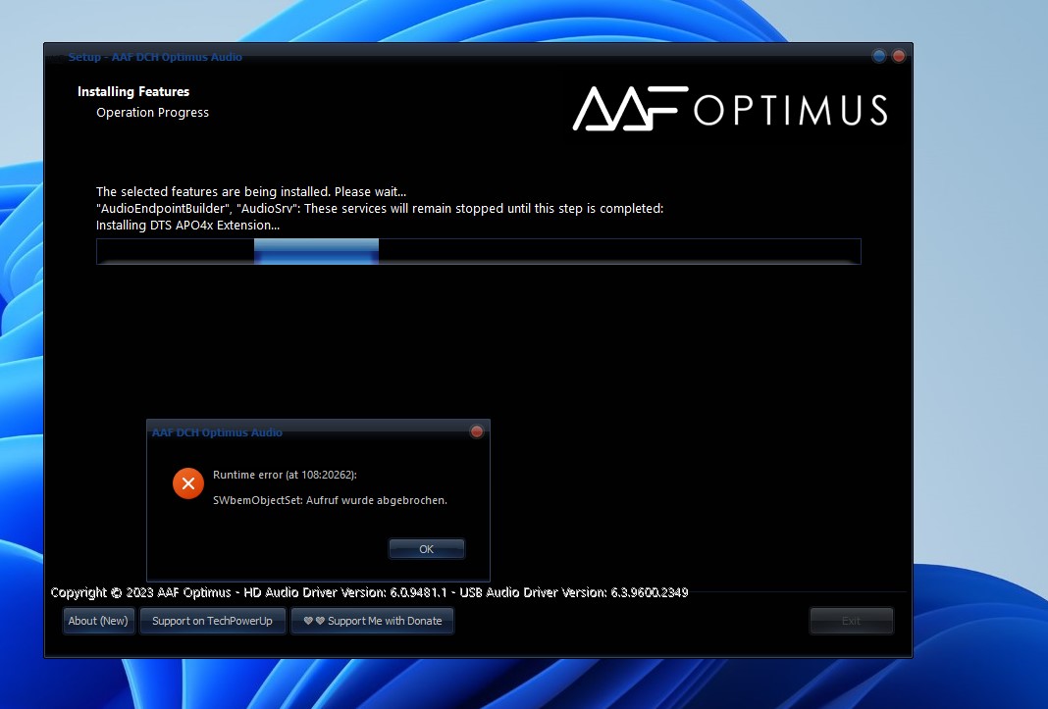The height and width of the screenshot is (709, 1048).
Task: Click the AudioEndpointBuilder services message line
Action: click(x=380, y=209)
